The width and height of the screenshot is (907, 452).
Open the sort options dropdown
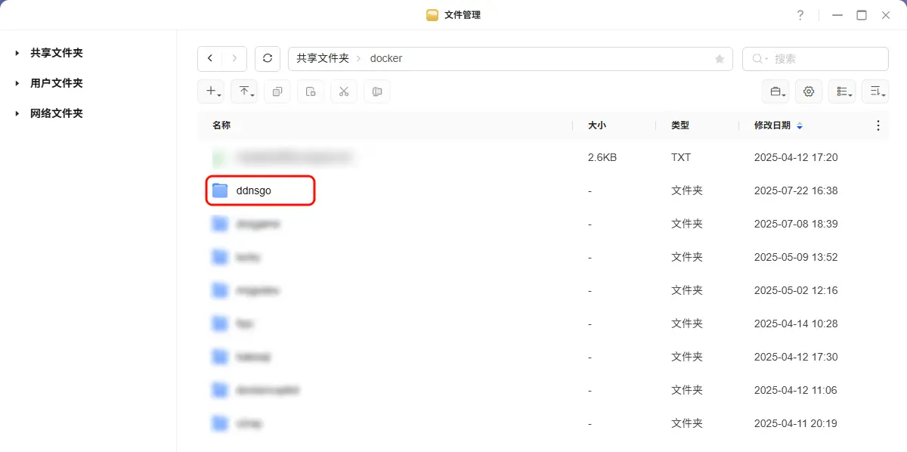(x=875, y=91)
